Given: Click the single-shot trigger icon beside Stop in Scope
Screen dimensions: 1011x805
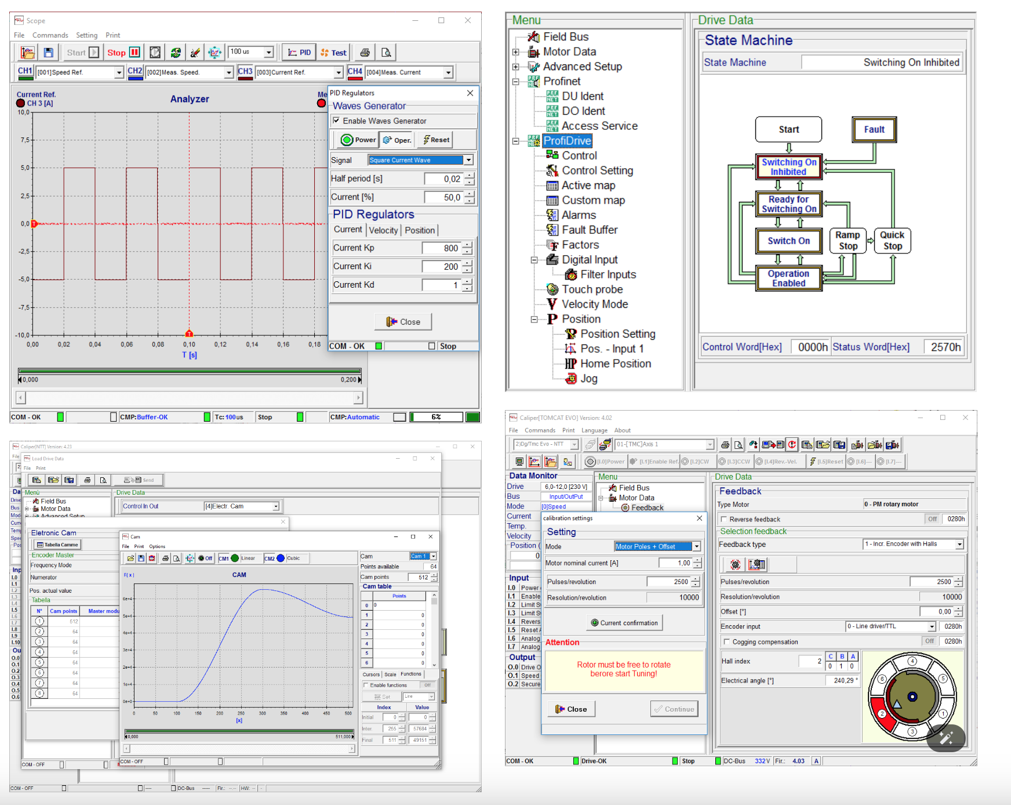Looking at the screenshot, I should point(155,53).
